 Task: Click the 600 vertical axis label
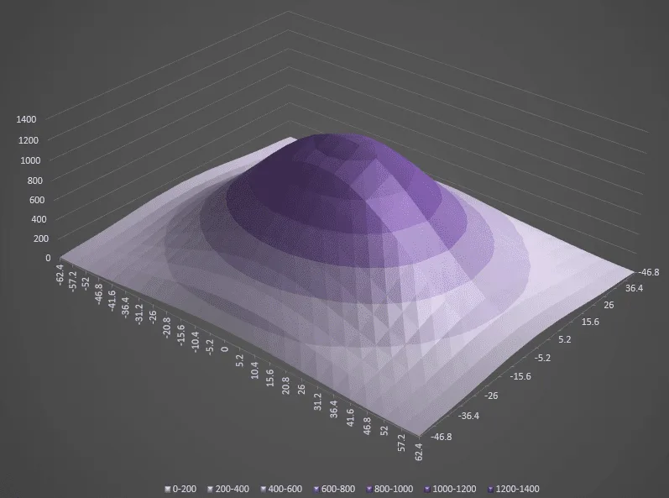(x=37, y=200)
